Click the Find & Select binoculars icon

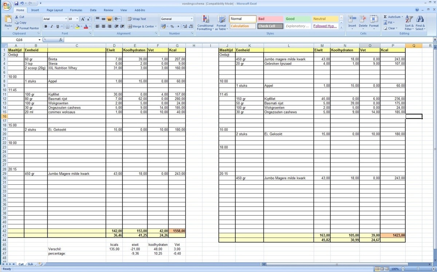coord(420,23)
